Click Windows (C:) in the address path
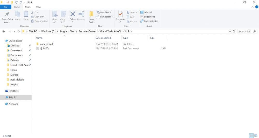The image size is (259, 138). (48, 31)
